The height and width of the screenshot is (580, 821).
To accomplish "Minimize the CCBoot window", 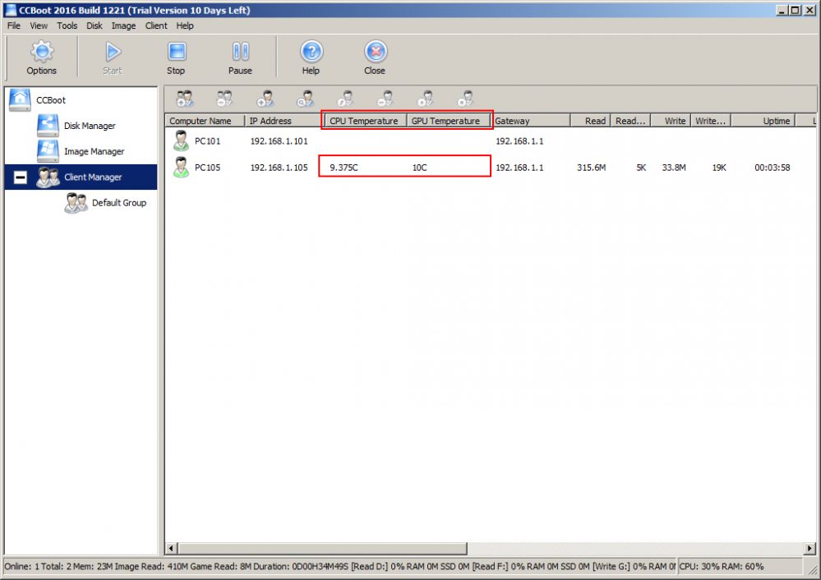I will pyautogui.click(x=782, y=10).
